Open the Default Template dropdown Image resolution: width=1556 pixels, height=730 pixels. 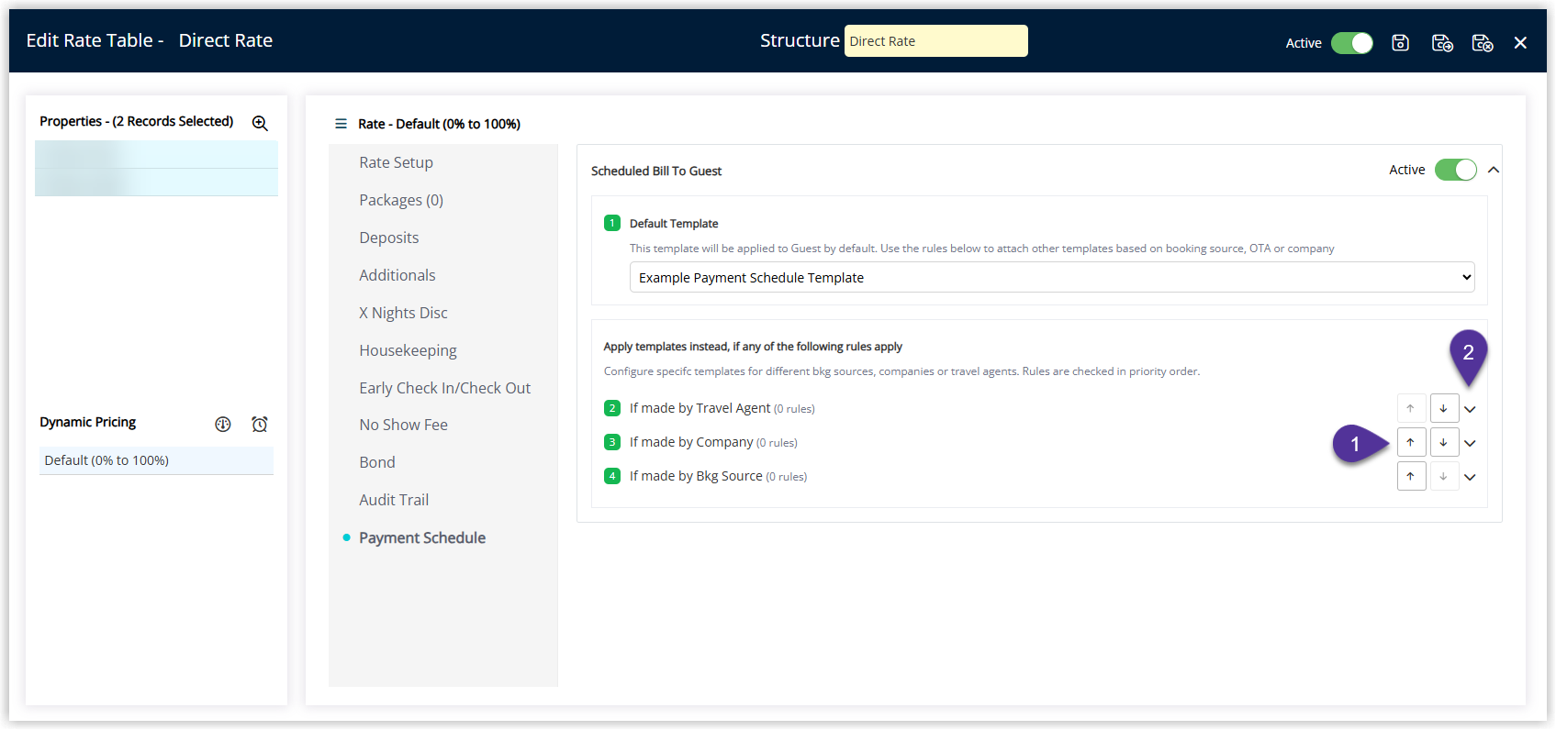[x=1052, y=277]
